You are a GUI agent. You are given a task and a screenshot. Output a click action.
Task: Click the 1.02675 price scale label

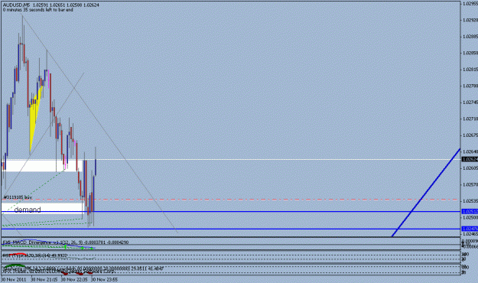point(470,135)
